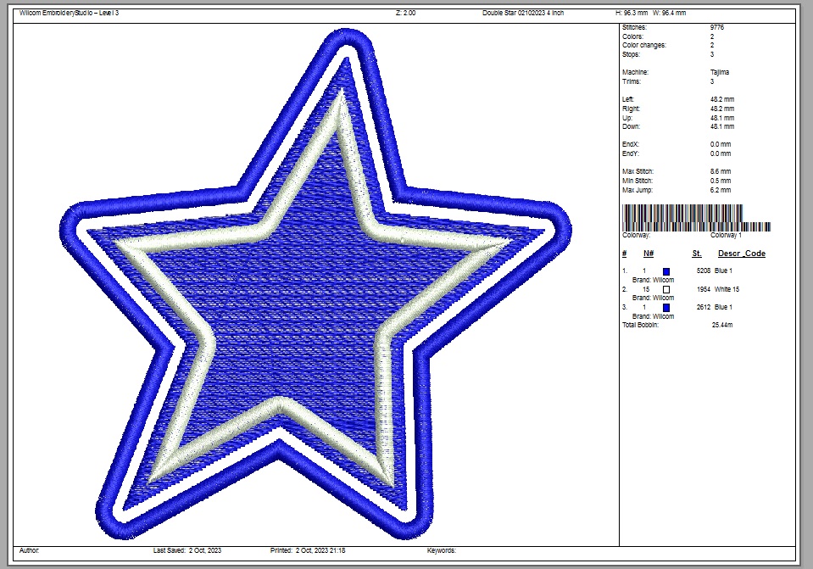The height and width of the screenshot is (569, 813).
Task: Select the 'Colors:' label
Action: click(x=632, y=36)
